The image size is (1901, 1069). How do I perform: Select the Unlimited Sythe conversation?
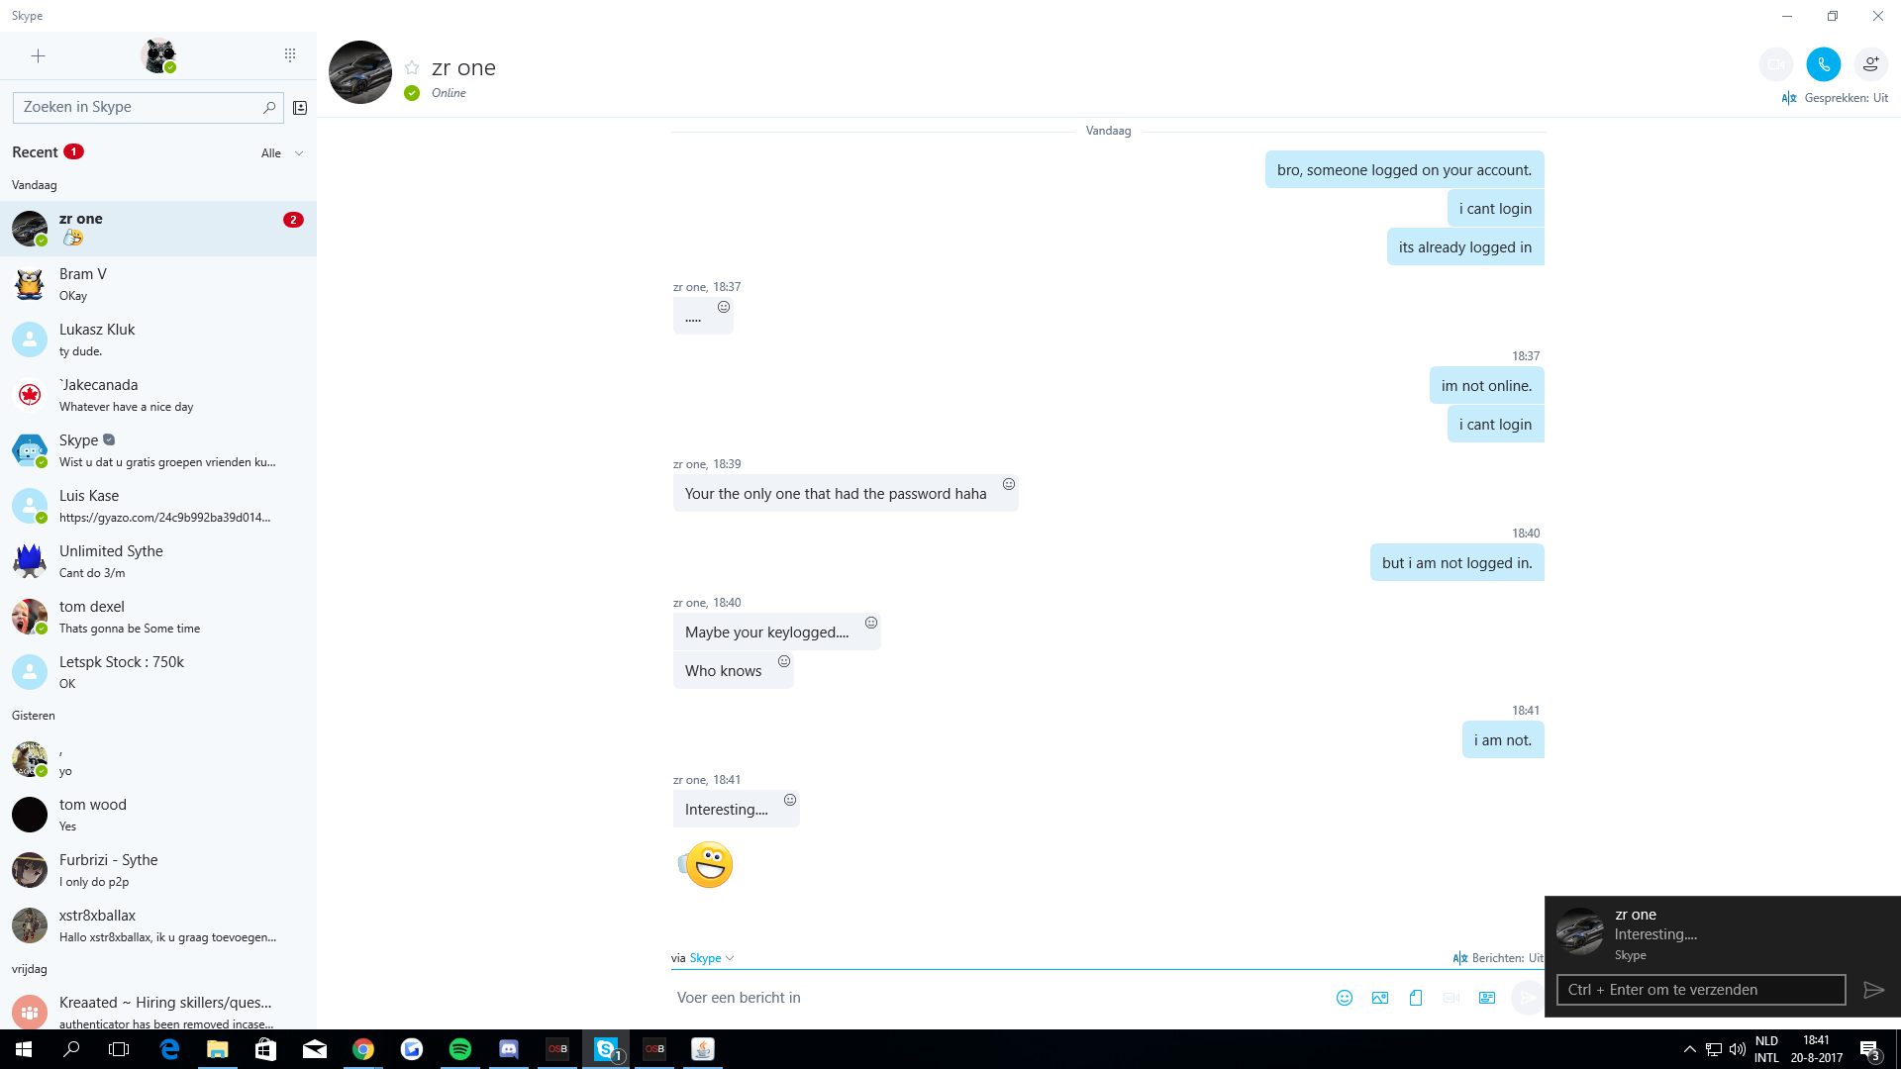158,561
